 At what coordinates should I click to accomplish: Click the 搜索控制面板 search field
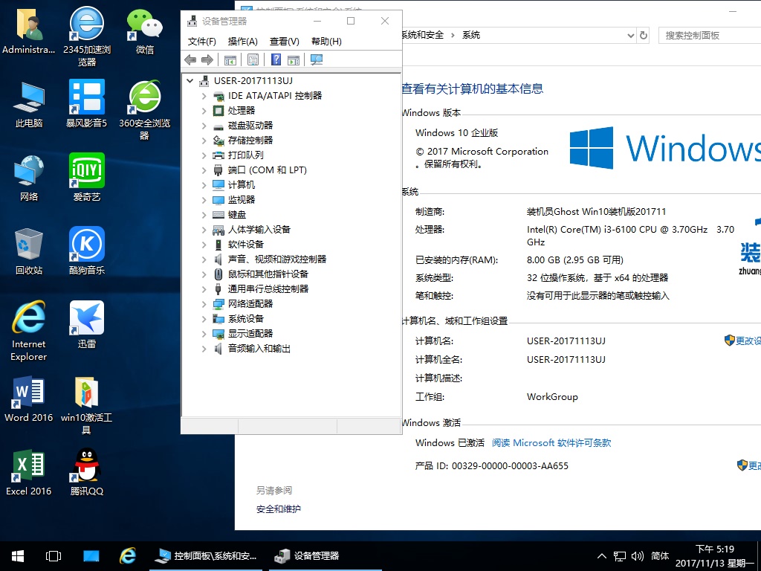click(706, 35)
